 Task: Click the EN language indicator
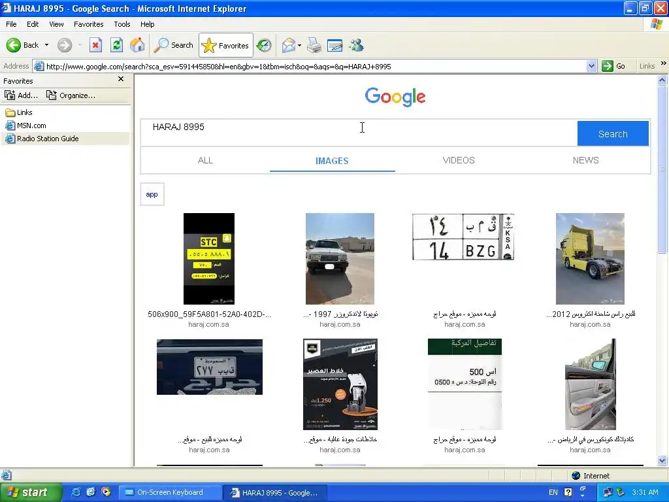pos(553,492)
